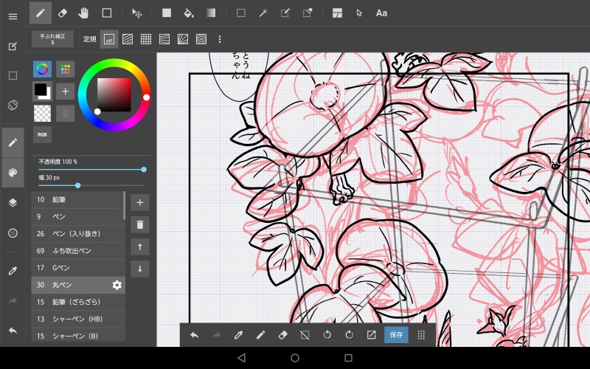Select the shape rectangle outline tool
Screen dimensions: 590x369
(107, 13)
